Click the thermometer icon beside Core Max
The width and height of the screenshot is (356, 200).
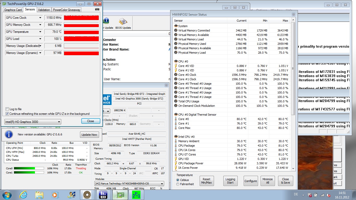pyautogui.click(x=176, y=128)
